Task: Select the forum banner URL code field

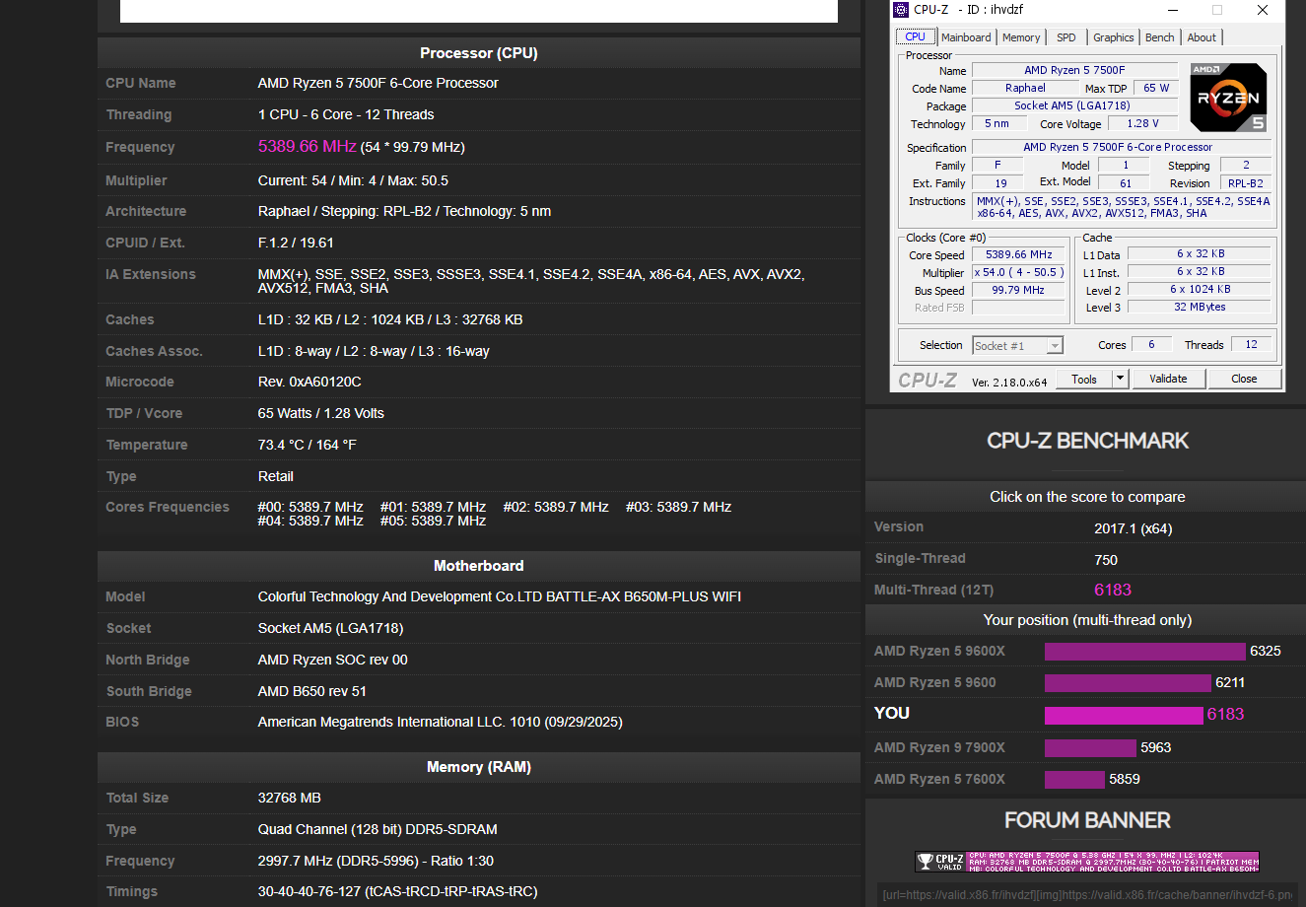Action: pyautogui.click(x=1087, y=895)
